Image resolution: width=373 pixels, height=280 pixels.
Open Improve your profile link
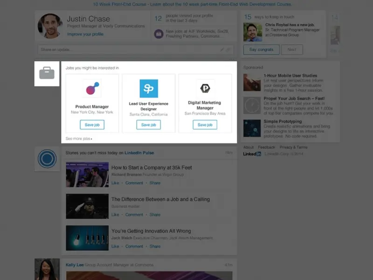85,34
